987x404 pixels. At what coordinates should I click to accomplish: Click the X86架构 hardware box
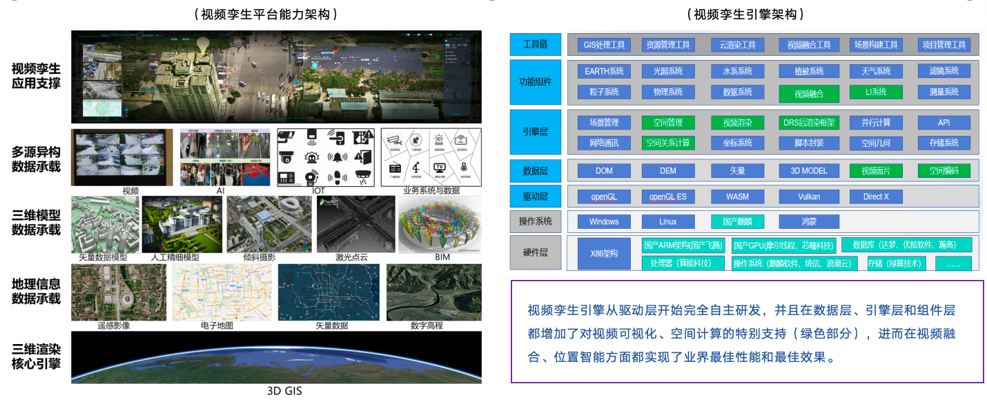pos(604,254)
